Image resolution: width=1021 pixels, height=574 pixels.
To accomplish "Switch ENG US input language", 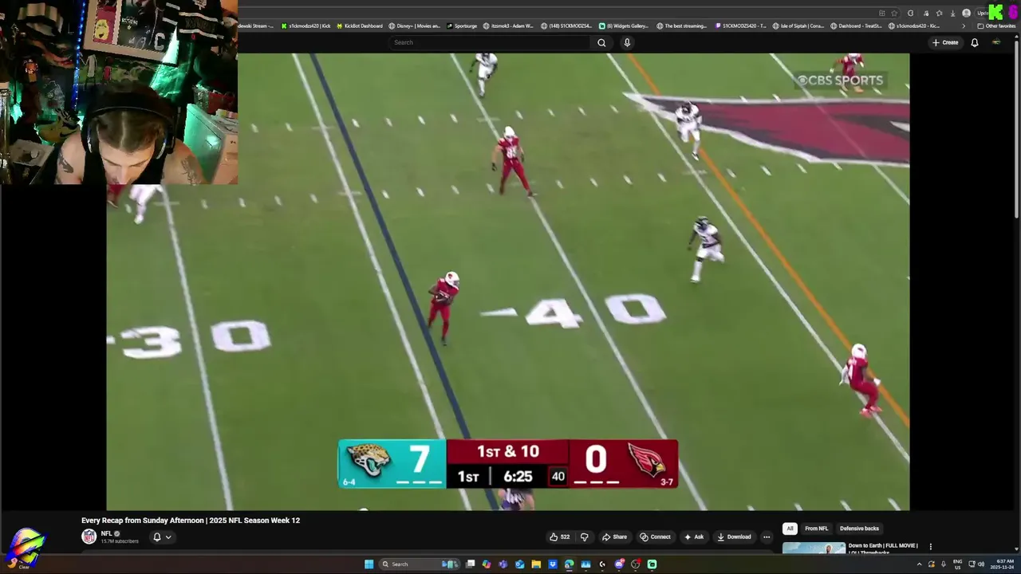I will pyautogui.click(x=958, y=564).
